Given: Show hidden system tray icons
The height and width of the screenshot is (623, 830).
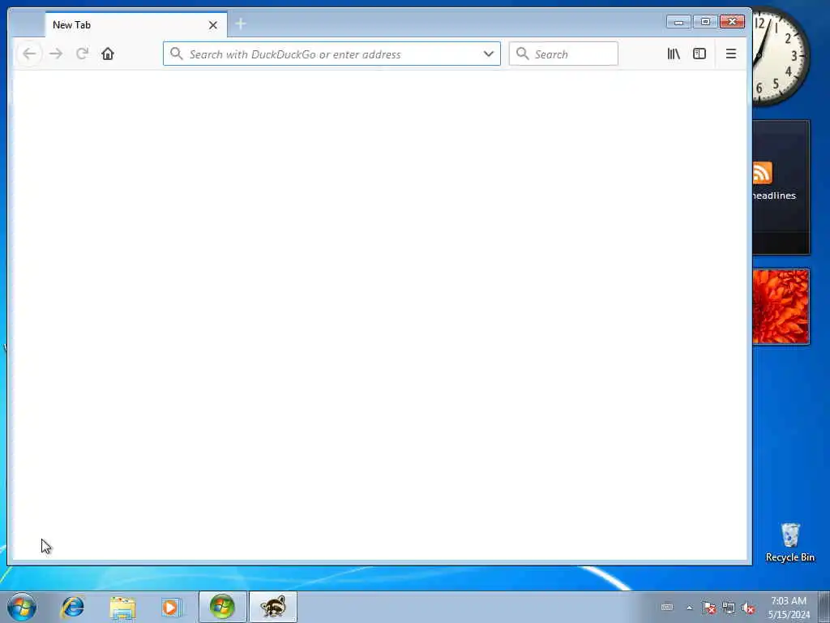Looking at the screenshot, I should point(689,608).
